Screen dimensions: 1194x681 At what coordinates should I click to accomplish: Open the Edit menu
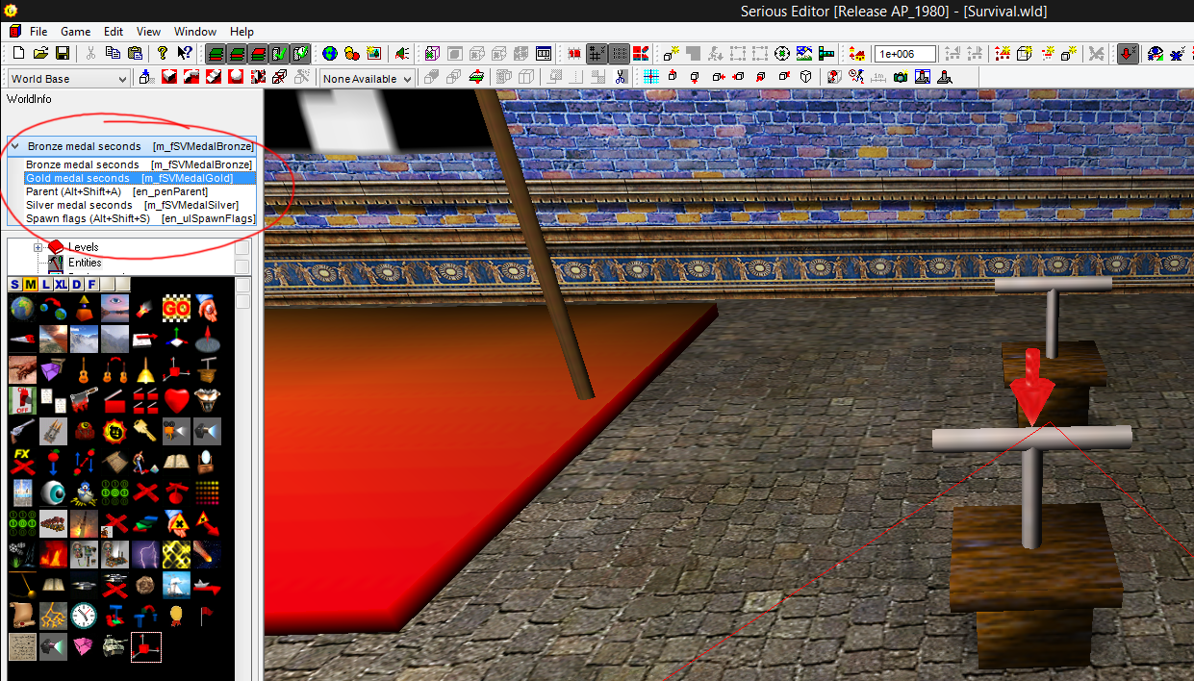click(x=114, y=32)
